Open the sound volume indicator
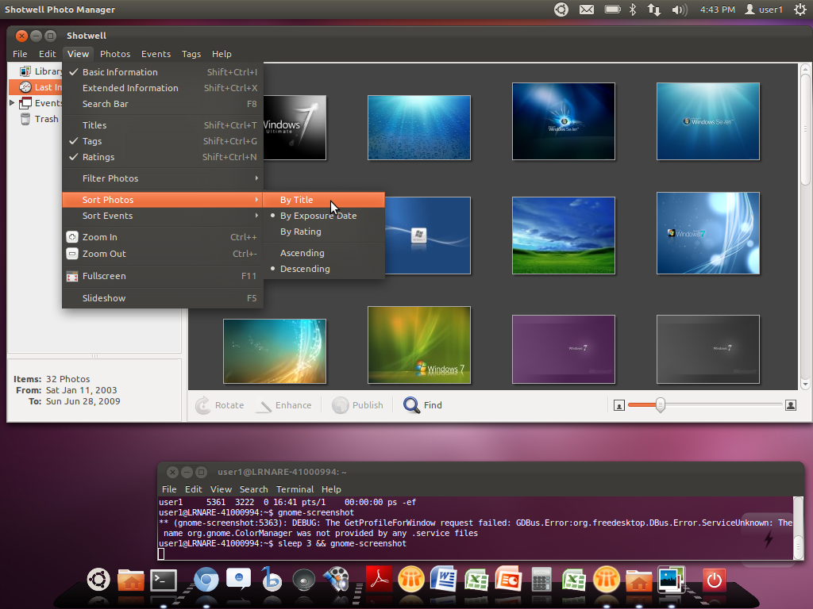Viewport: 813px width, 609px height. [x=680, y=10]
